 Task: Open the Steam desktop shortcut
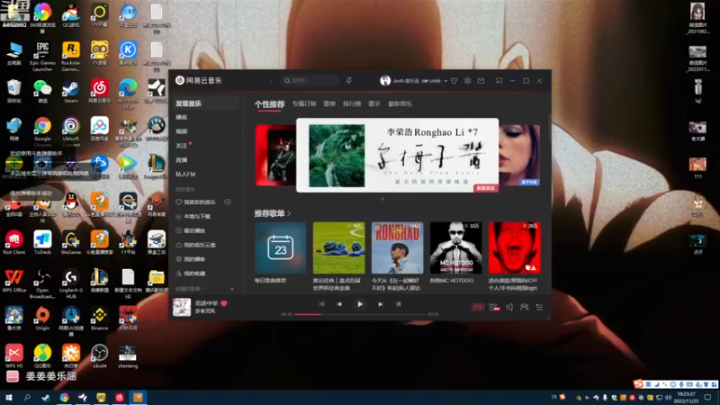point(71,91)
